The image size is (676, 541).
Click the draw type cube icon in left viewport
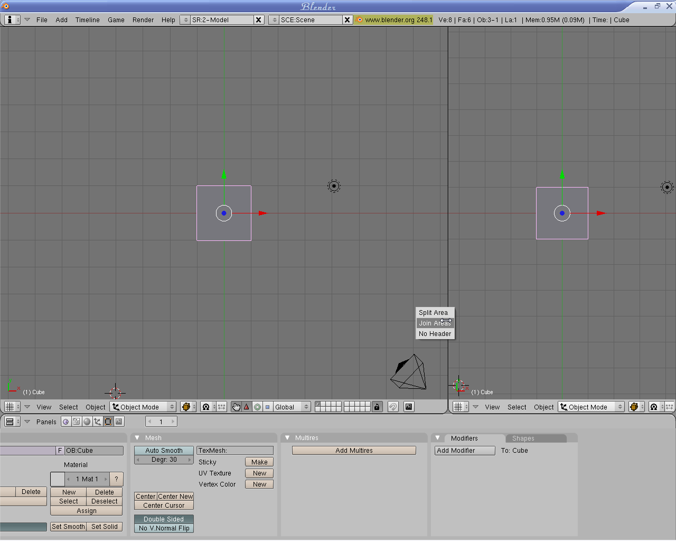186,407
